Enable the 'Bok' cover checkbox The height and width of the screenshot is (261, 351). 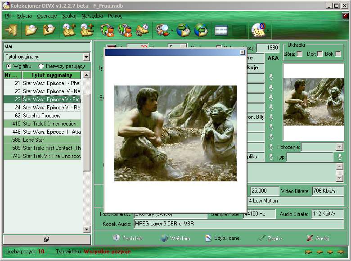(338, 54)
